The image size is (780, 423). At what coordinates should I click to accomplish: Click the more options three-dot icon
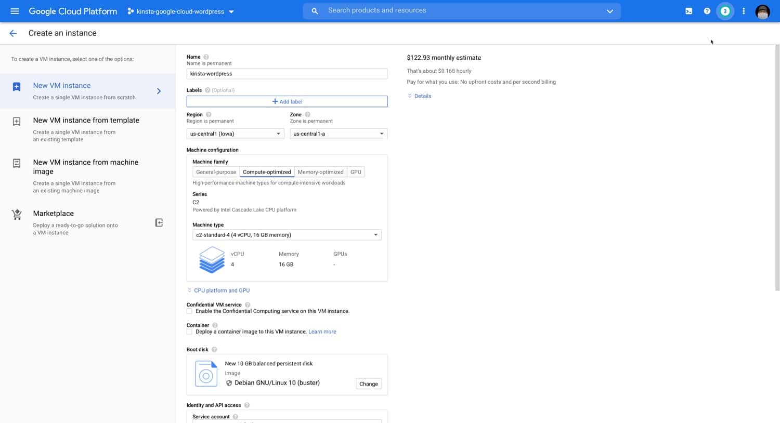click(743, 11)
